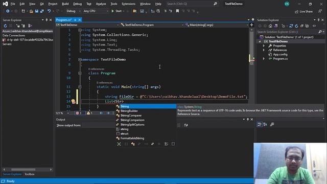Toggle the word wrap icon in Output
The height and width of the screenshot is (184, 327).
186,125
